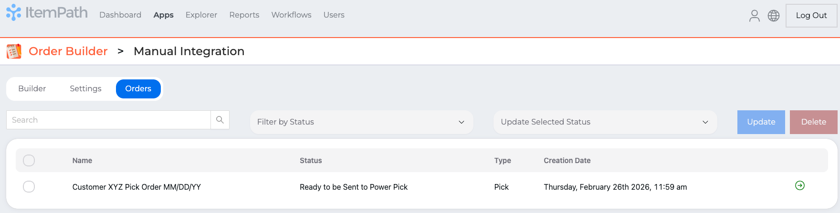Image resolution: width=840 pixels, height=213 pixels.
Task: Open the Reports menu item
Action: click(244, 15)
